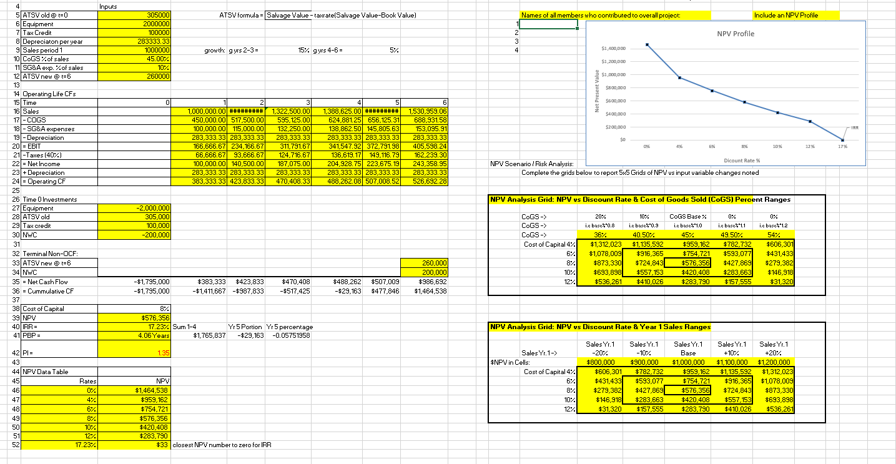Click the PI value 1.35
Viewport: 896px width, 464px height.
tap(135, 352)
